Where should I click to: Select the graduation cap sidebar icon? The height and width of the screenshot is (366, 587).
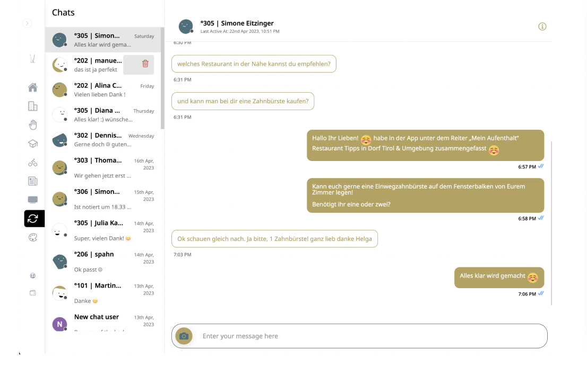[33, 144]
